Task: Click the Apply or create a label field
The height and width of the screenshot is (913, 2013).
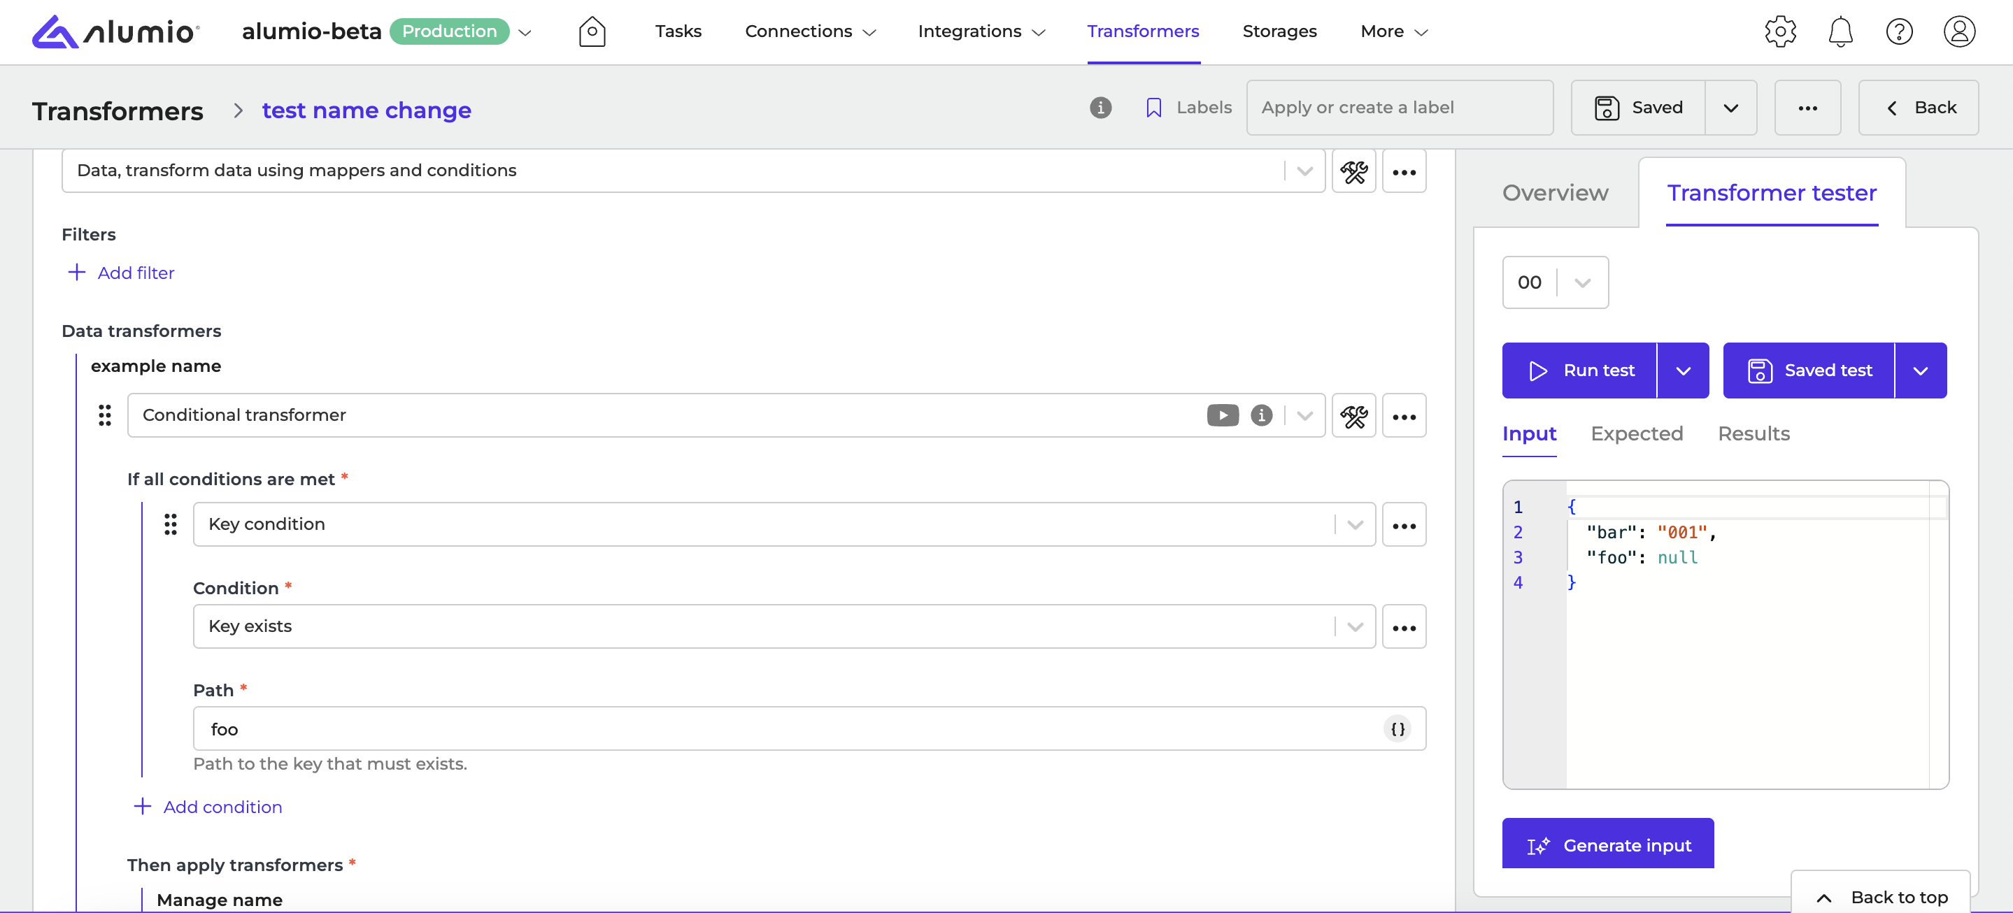Action: [1399, 108]
